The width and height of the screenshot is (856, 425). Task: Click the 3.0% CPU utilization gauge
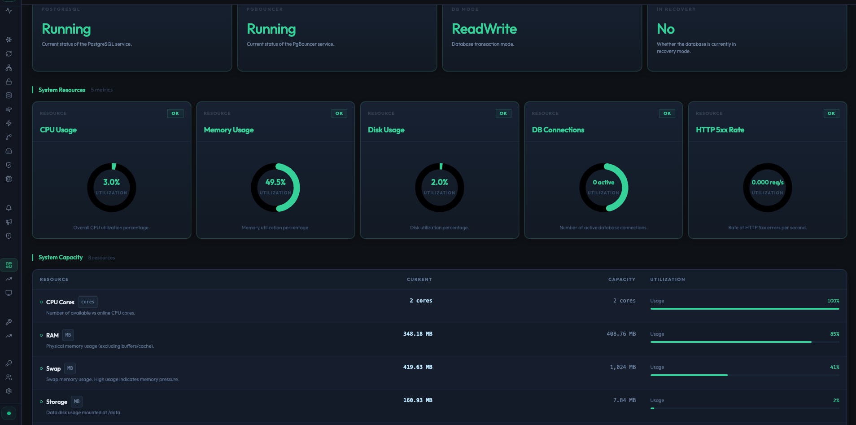[x=111, y=188]
